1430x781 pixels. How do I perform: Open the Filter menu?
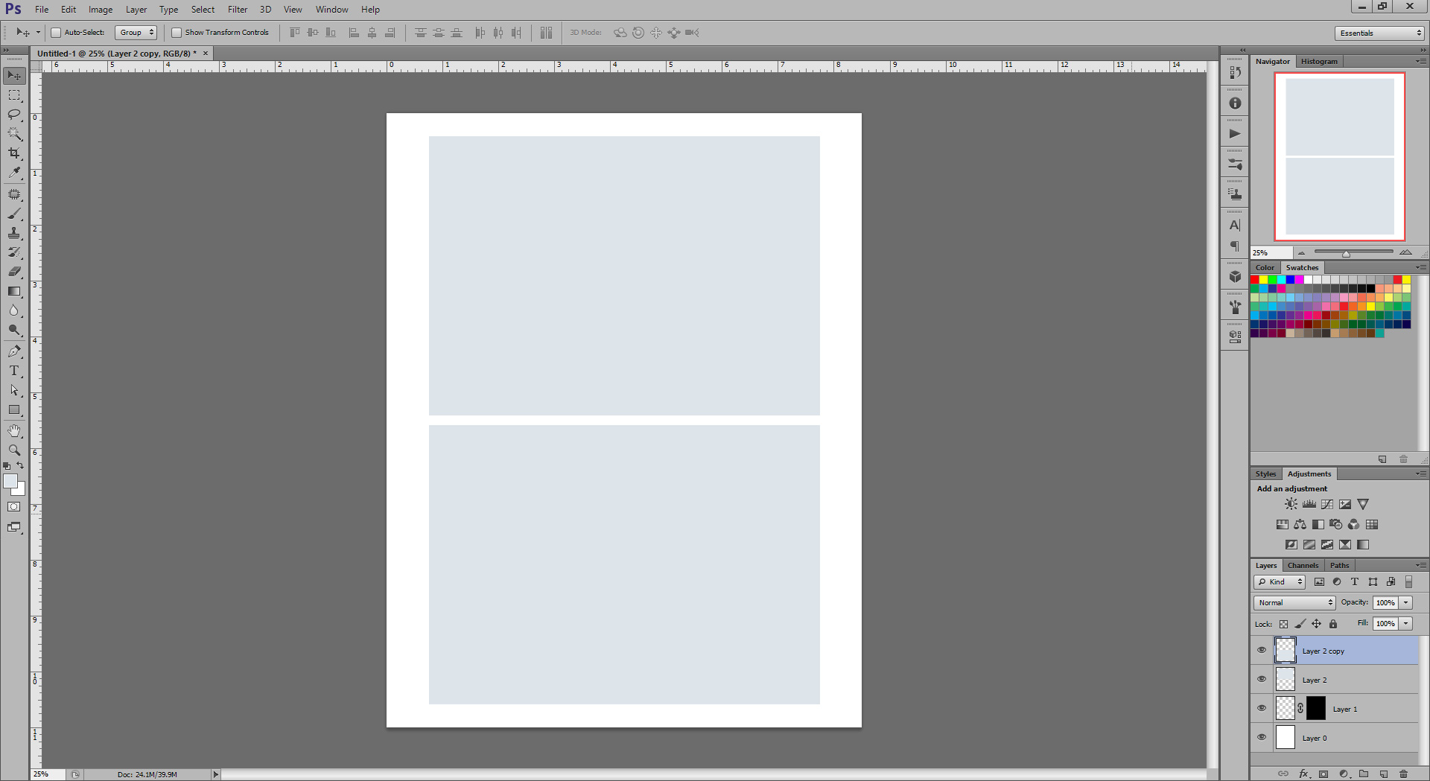237,9
